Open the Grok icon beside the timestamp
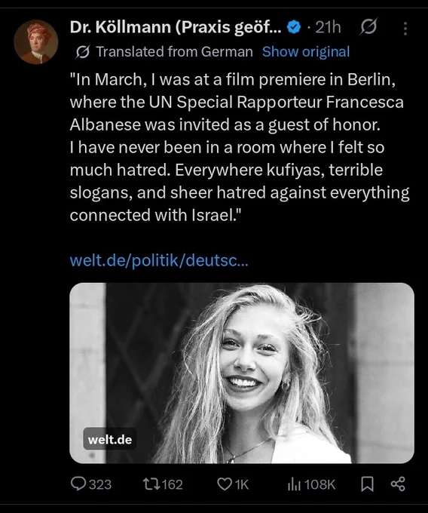 pos(368,26)
